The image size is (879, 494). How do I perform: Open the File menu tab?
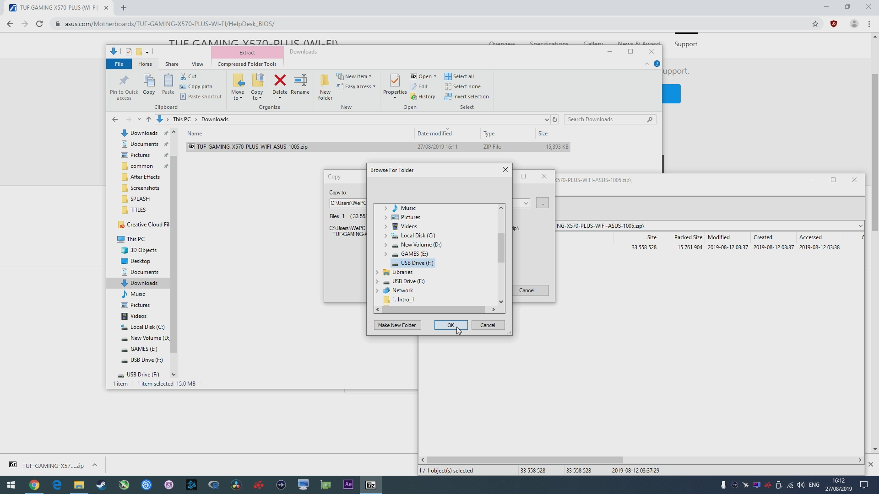pos(119,64)
